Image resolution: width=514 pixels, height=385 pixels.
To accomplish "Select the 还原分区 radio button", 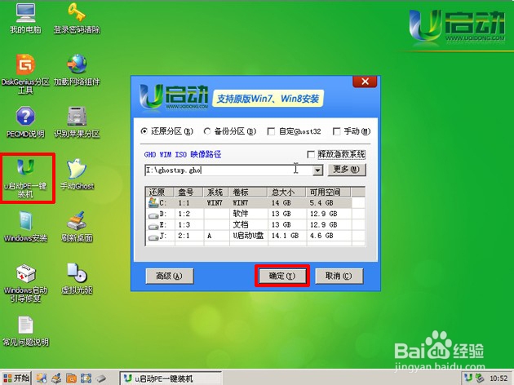I will (x=144, y=131).
